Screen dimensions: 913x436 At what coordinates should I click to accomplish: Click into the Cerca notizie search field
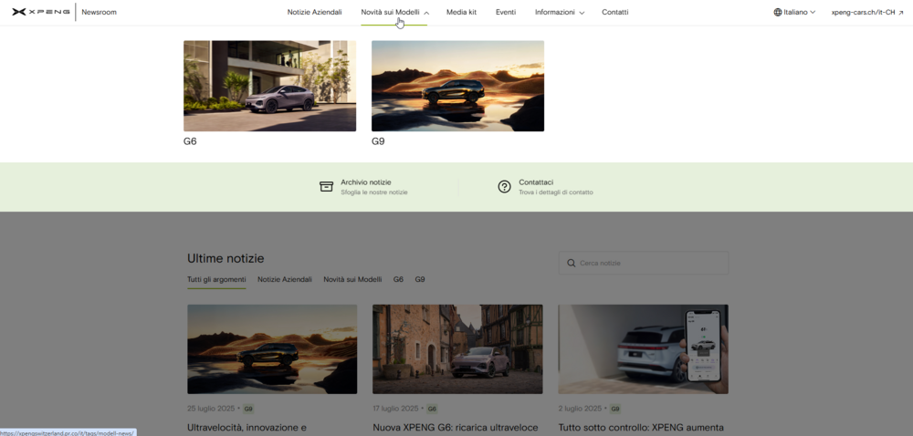click(650, 264)
